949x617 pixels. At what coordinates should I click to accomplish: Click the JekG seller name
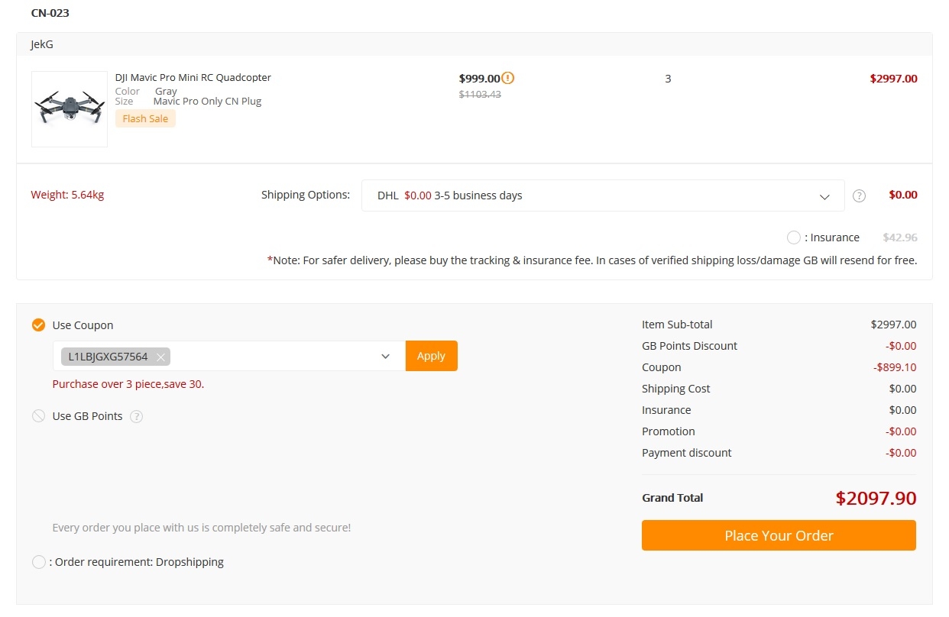pos(42,44)
